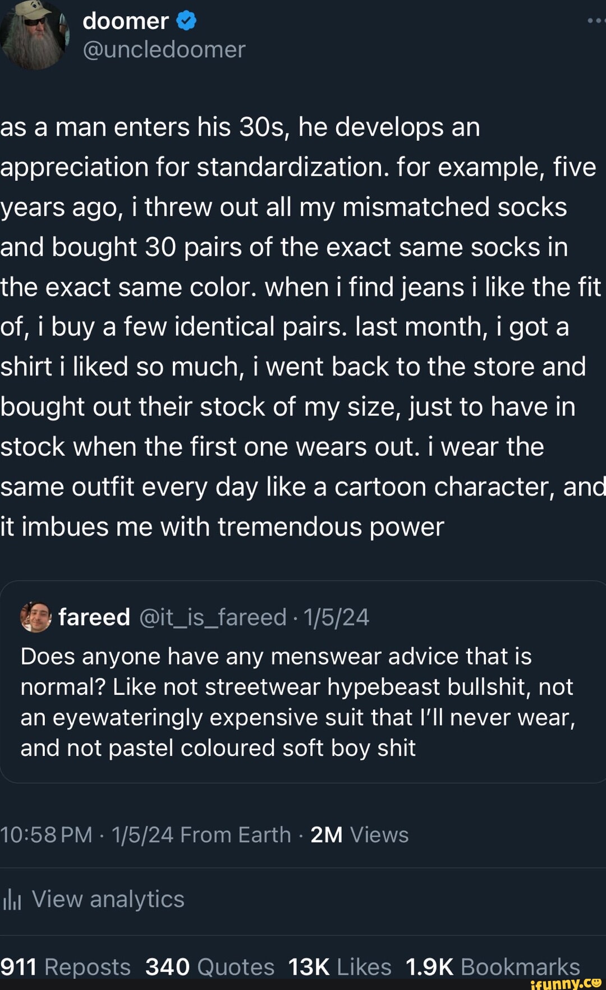View the 13K Likes list
Image resolution: width=606 pixels, height=990 pixels.
click(339, 967)
